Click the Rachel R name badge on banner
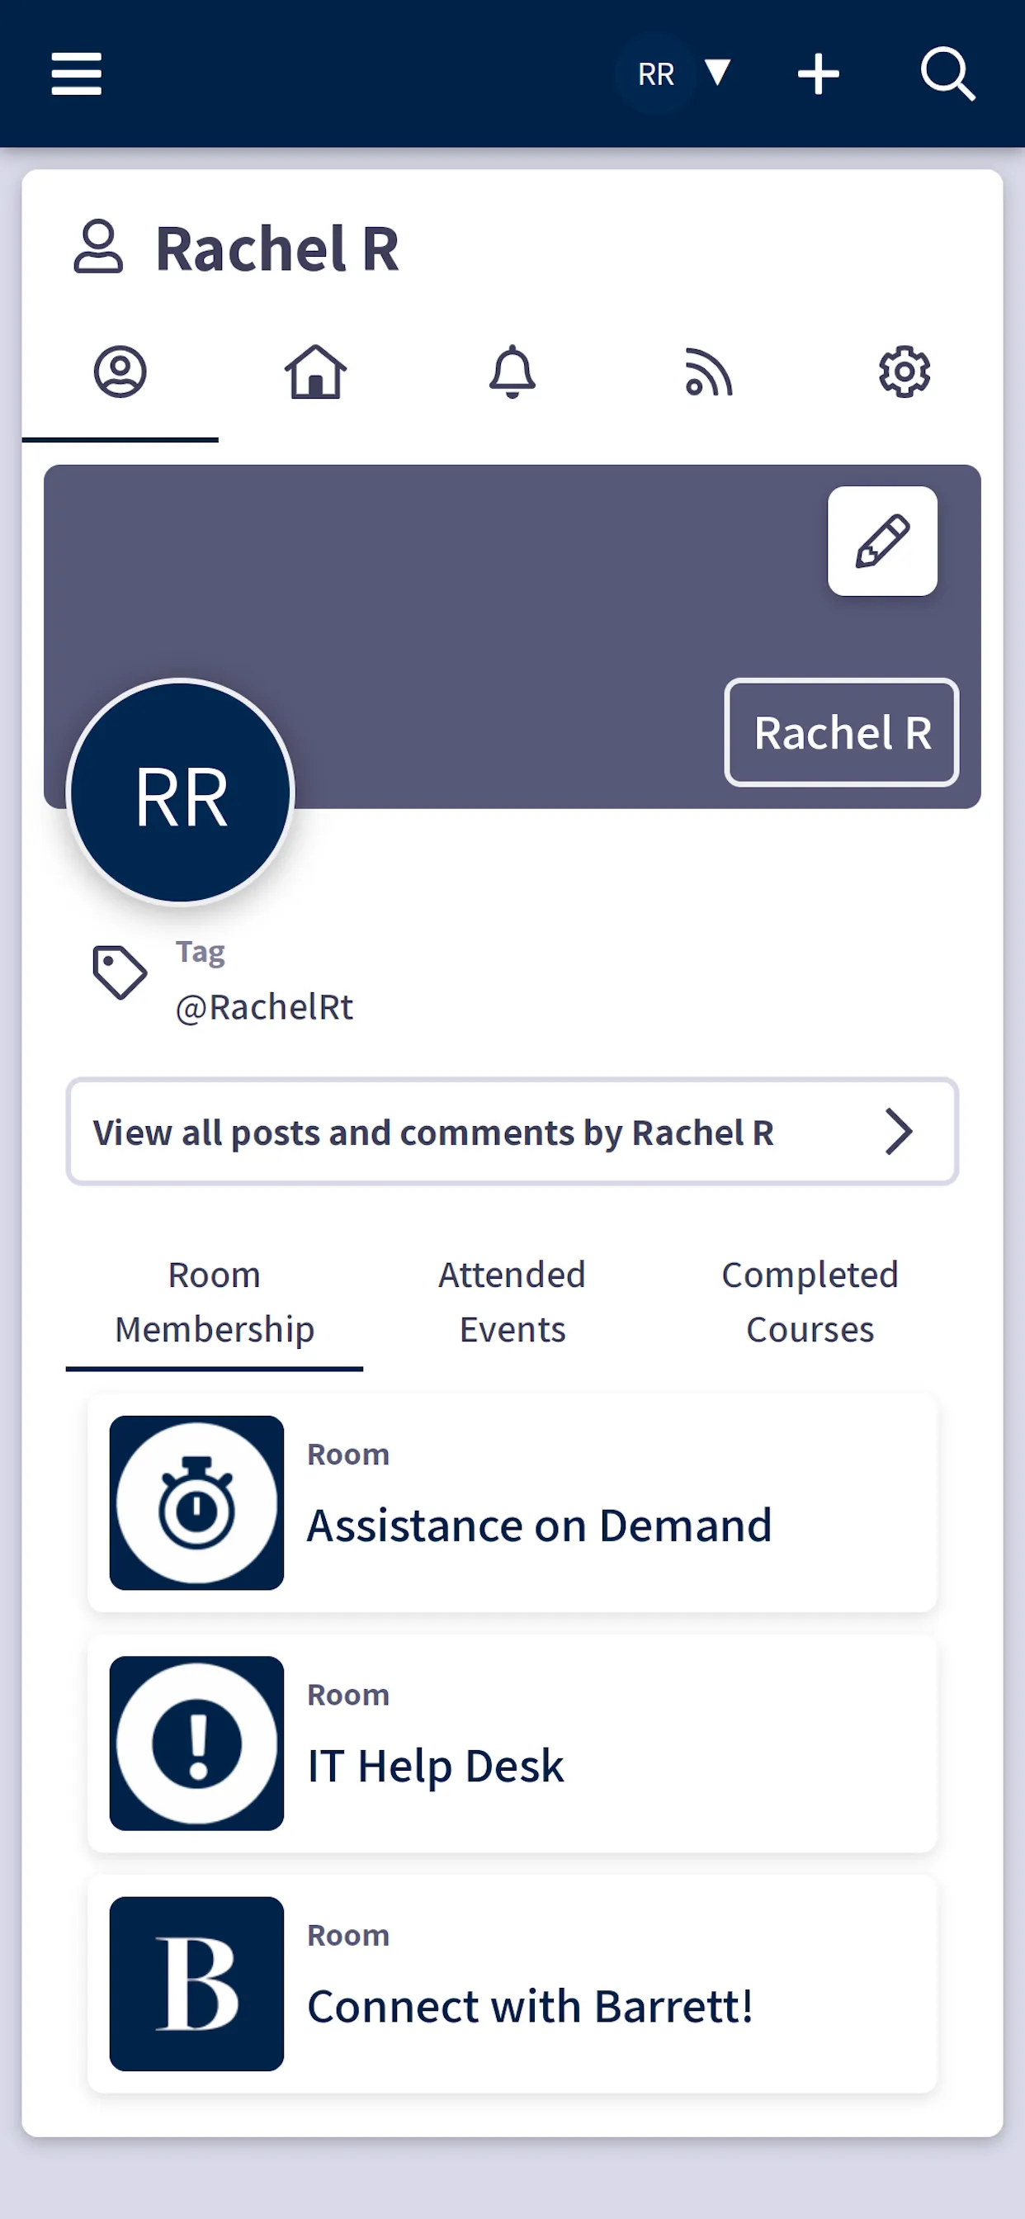The height and width of the screenshot is (2219, 1025). (x=842, y=732)
